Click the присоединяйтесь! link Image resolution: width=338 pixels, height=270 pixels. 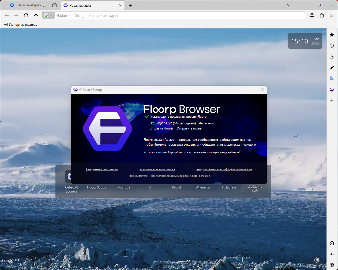[226, 152]
